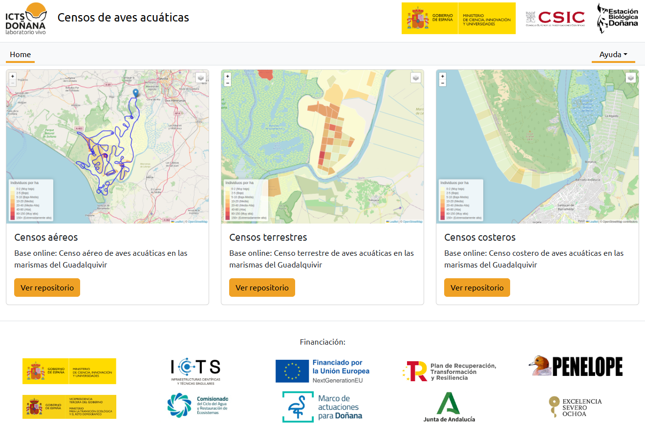Zoom in on the Censos costeros map
This screenshot has height=432, width=645.
[442, 77]
